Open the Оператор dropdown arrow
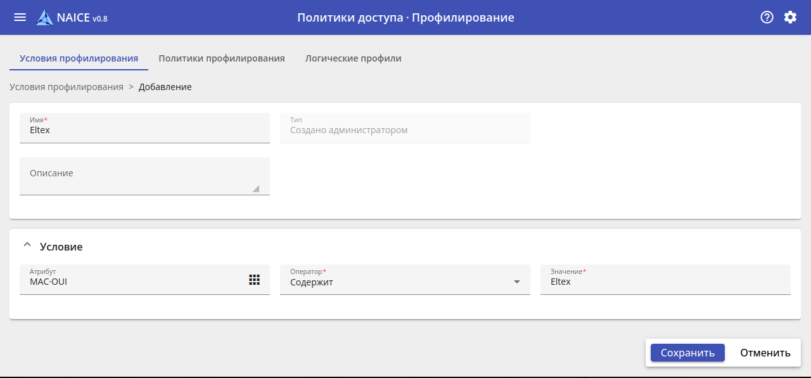Image resolution: width=811 pixels, height=378 pixels. click(x=516, y=282)
